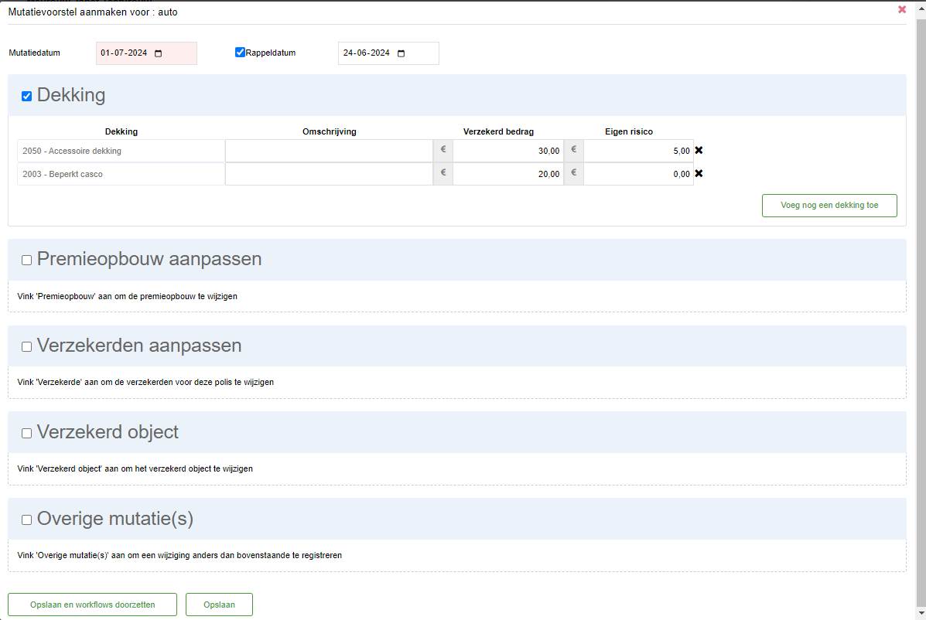Edit Verzekerd bedrag 30,00 field

pos(508,151)
